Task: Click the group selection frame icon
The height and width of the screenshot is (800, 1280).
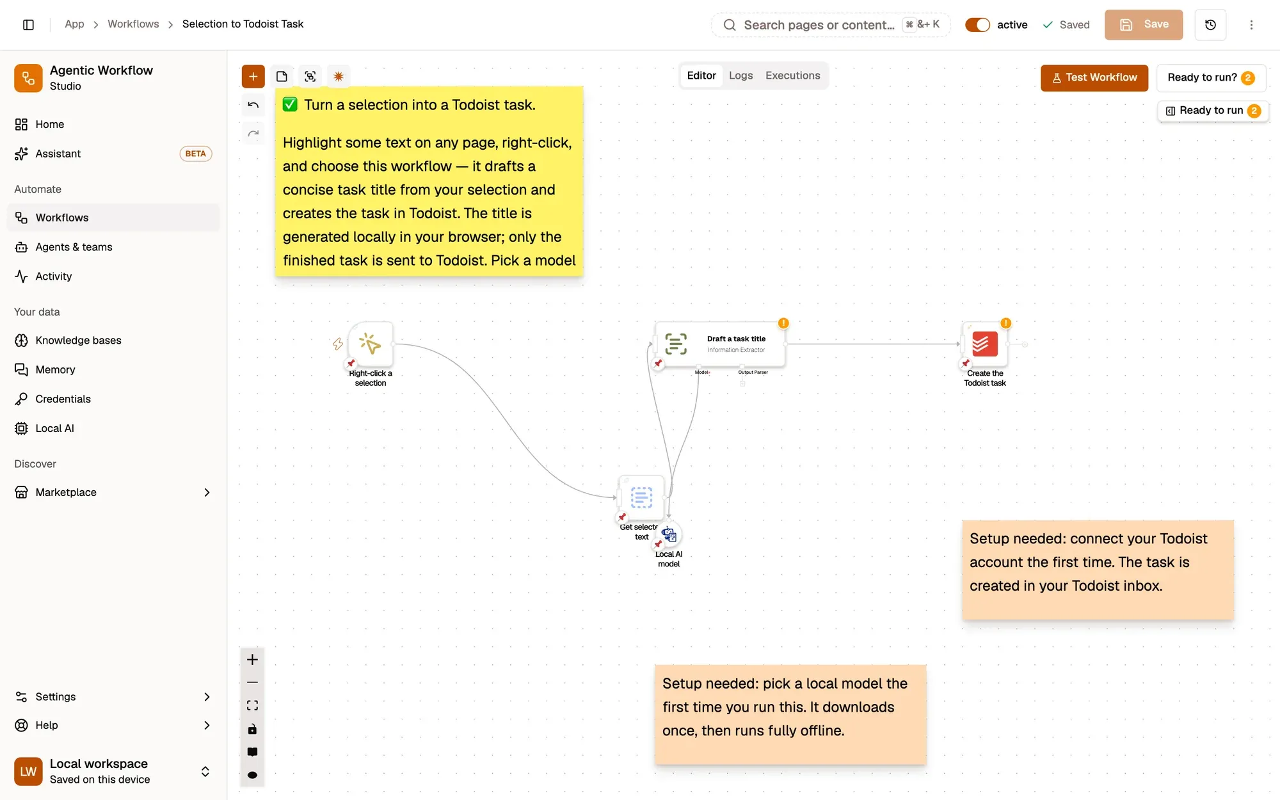Action: click(310, 77)
